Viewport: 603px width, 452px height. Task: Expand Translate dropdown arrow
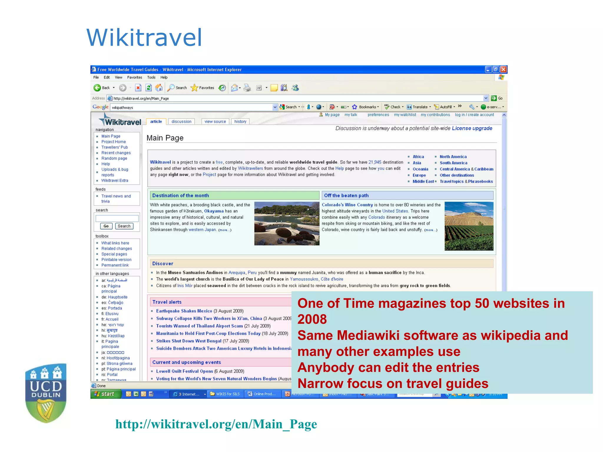[430, 107]
